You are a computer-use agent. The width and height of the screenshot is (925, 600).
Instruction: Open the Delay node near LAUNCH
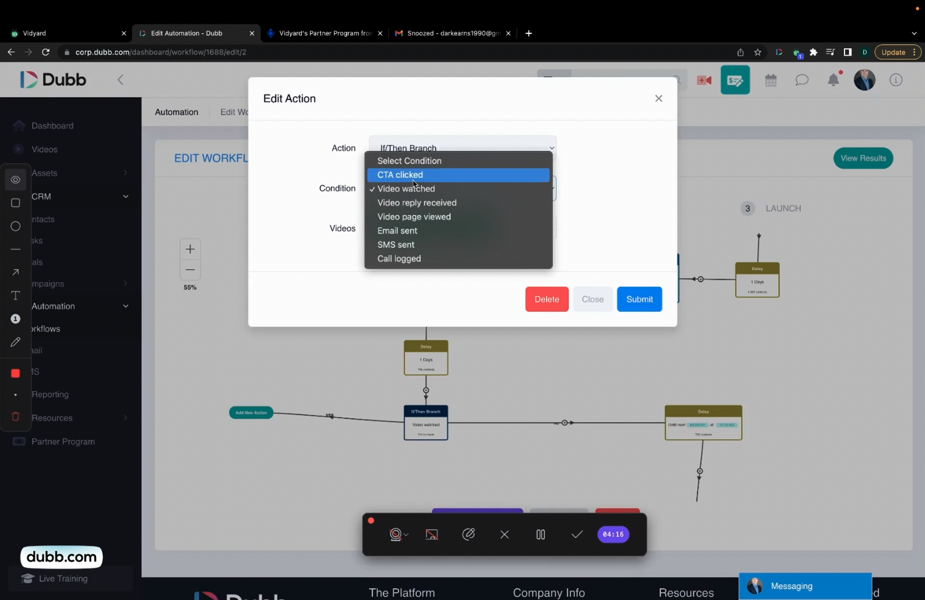[x=757, y=280]
